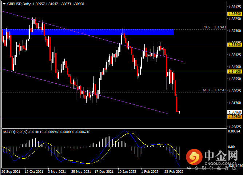
Task: Click the 17 Dec 2021 date label
Action: point(104,172)
